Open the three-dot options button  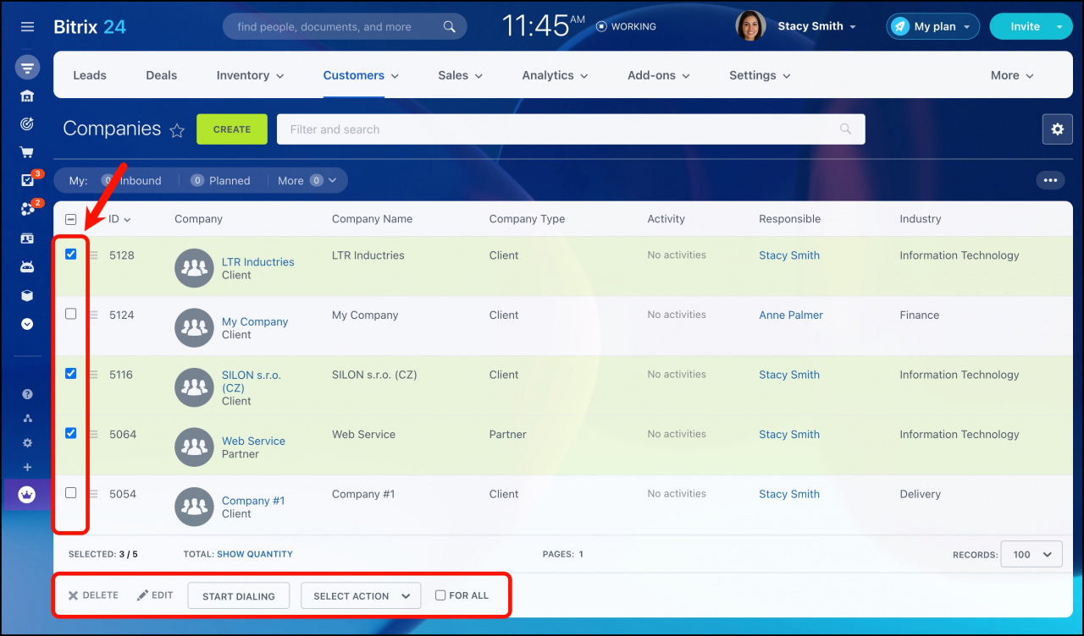pyautogui.click(x=1050, y=180)
